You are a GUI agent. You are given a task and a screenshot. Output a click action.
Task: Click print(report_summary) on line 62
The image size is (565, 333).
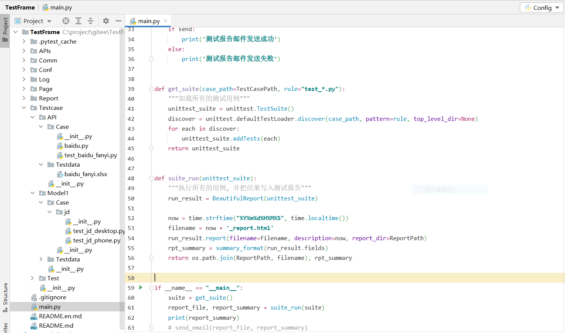tap(204, 317)
